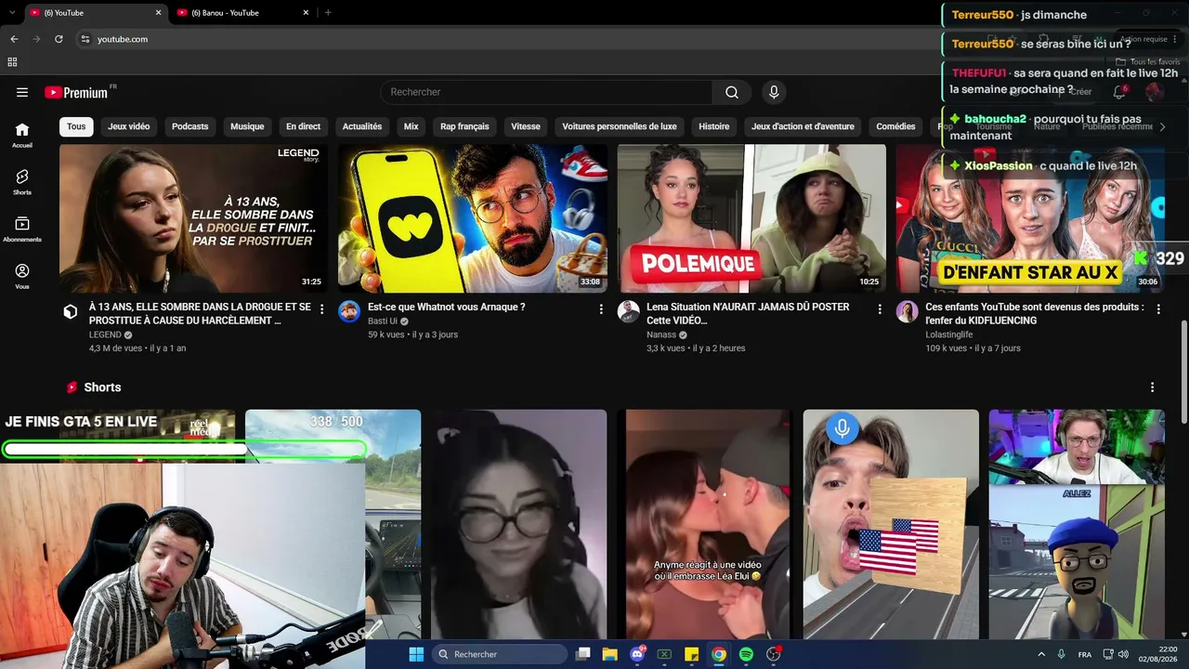
Task: Play the POLEMIQUE thumbnail video
Action: pos(751,218)
